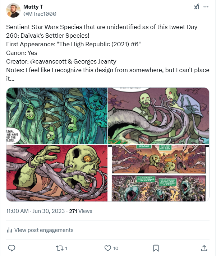
Task: Click the 271 Views count
Action: click(x=81, y=211)
